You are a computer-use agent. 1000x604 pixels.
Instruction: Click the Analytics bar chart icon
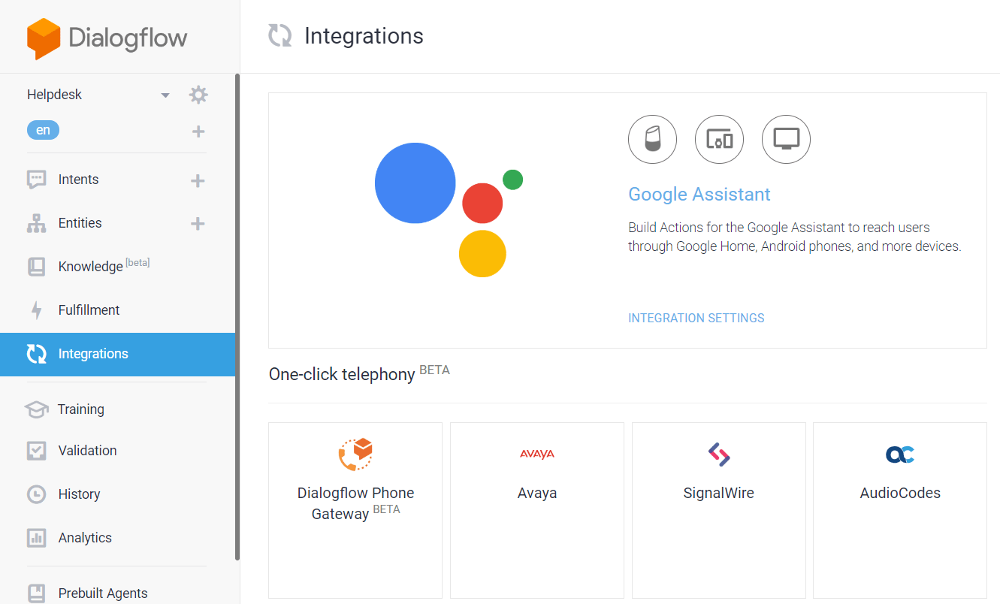tap(36, 538)
